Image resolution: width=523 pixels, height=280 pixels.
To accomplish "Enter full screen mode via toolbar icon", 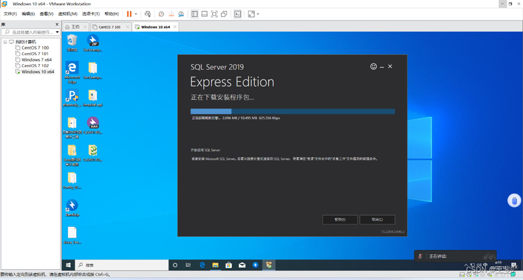I will click(x=215, y=14).
